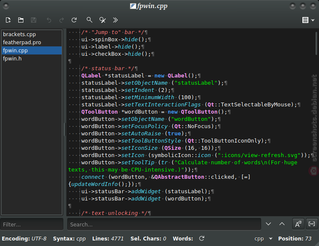Viewport: 319px width, 246px height.
Task: Click the Encoding: UTF-8 status text
Action: [24, 238]
